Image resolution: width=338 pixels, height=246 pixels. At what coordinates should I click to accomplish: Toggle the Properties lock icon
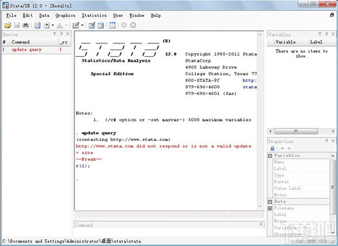click(x=272, y=148)
